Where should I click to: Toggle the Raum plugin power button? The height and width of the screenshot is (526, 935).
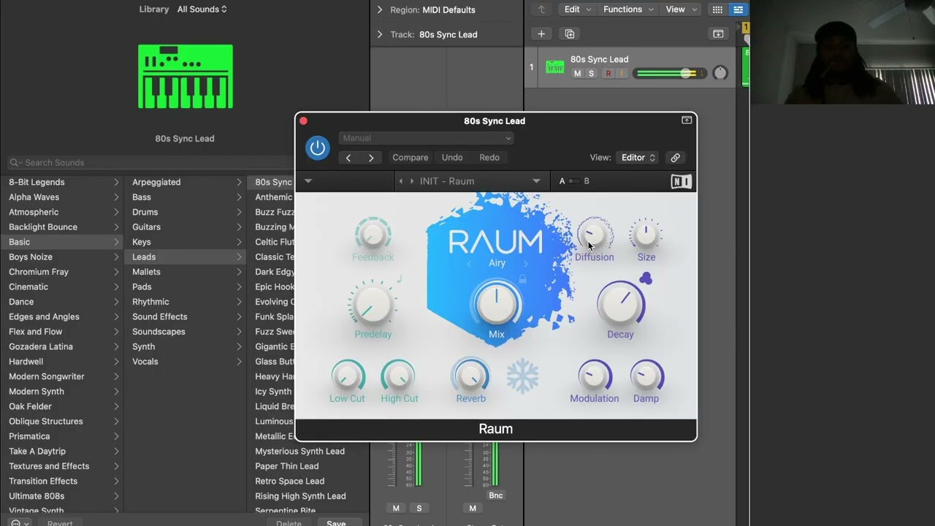point(318,148)
